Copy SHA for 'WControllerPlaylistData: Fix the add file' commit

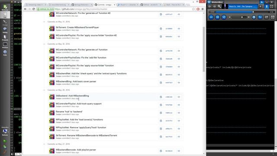(161, 59)
